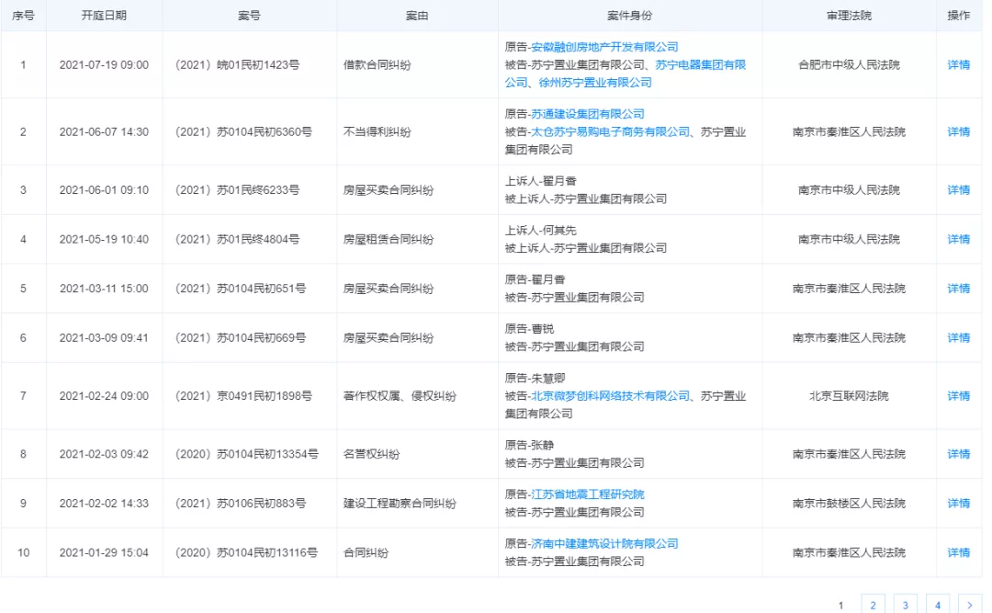Image resolution: width=992 pixels, height=613 pixels.
Task: Open 徐州苏宁置业有限公司 defendant link
Action: [591, 82]
